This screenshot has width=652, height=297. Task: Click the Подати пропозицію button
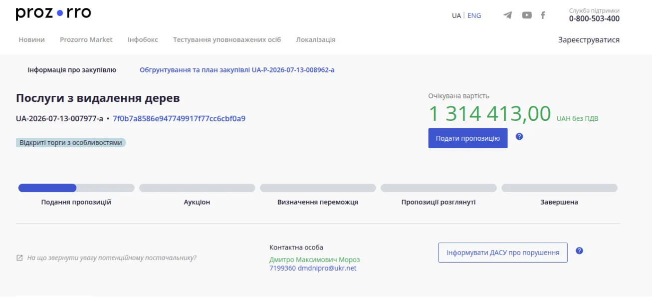point(468,138)
